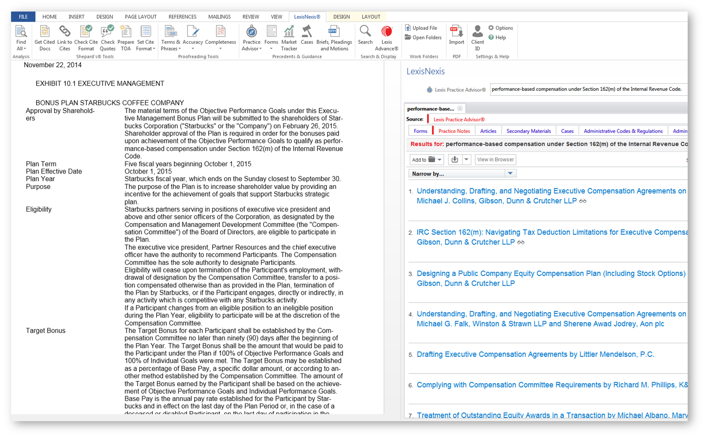Open the Cases results tab
705x438 pixels.
coord(567,131)
